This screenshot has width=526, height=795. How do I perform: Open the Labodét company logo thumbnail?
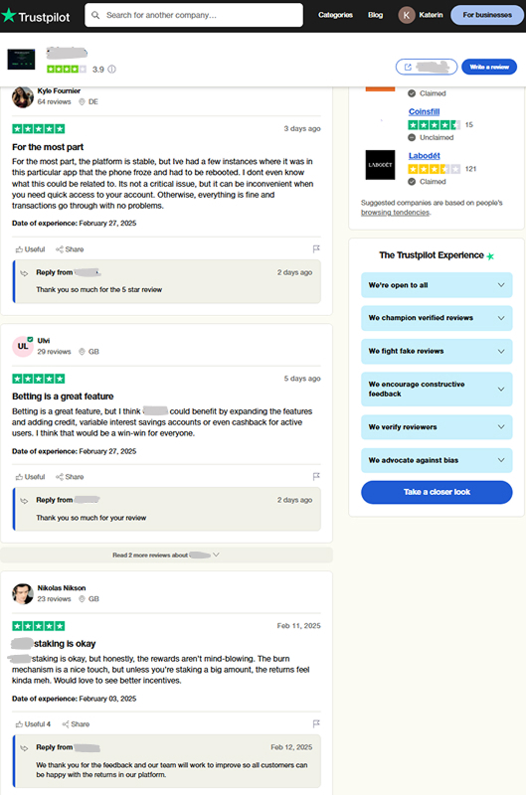pos(381,165)
